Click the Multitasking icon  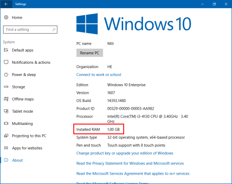[x=6, y=123]
